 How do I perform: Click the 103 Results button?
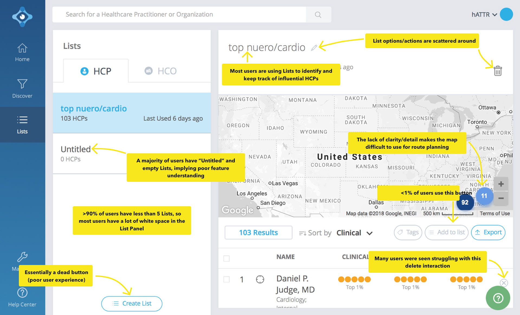click(258, 232)
